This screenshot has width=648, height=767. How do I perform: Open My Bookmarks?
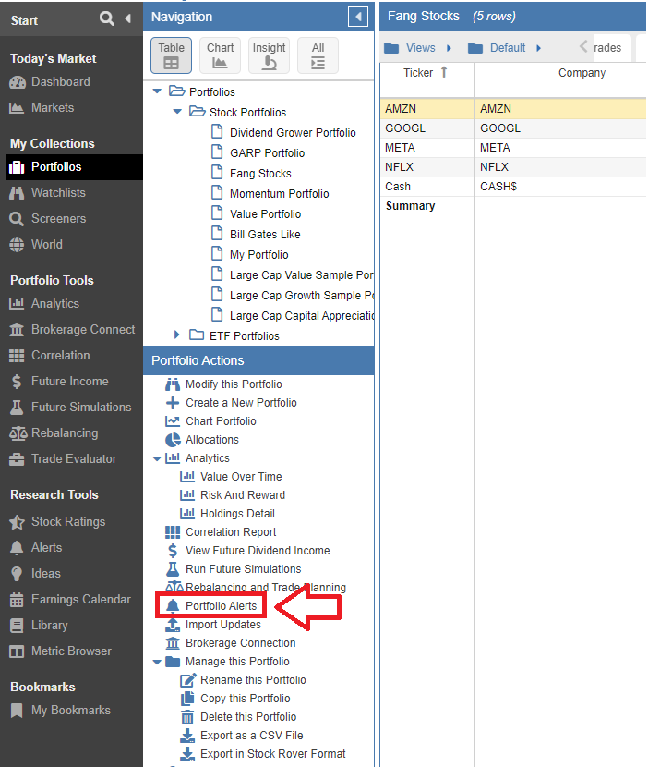tap(60, 711)
